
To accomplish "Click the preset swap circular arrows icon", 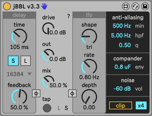I will click(x=135, y=6).
